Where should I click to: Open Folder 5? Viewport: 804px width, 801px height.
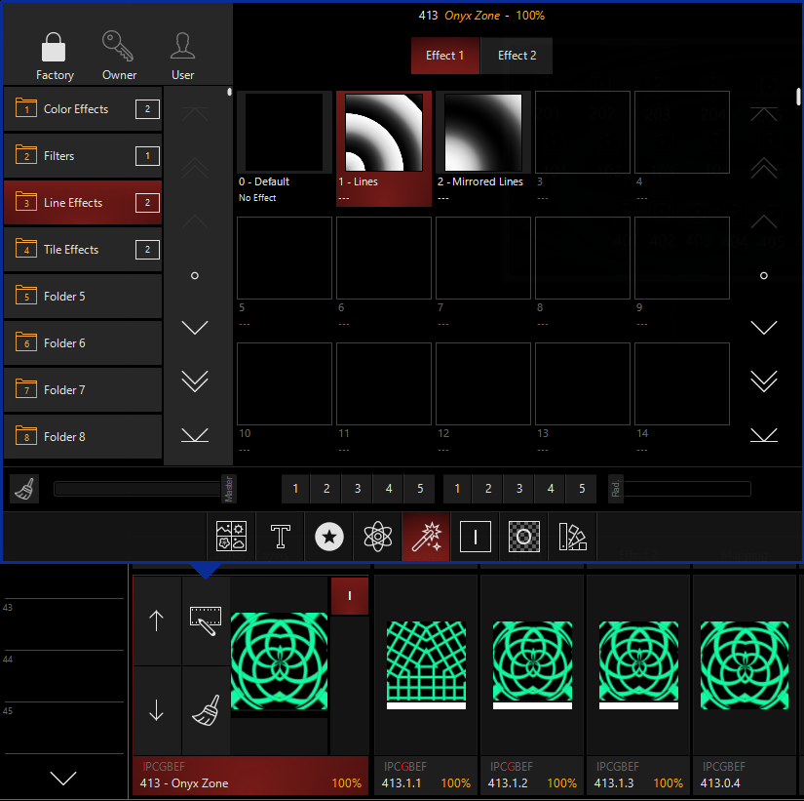click(x=83, y=297)
